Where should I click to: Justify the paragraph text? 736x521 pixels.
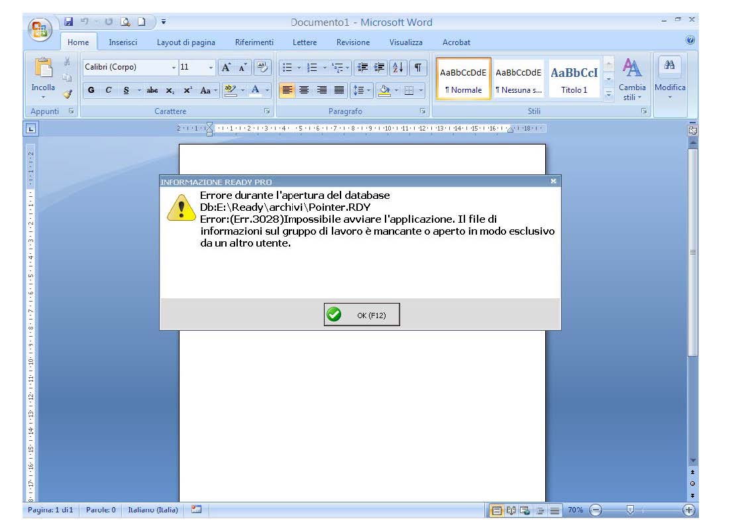(x=339, y=89)
